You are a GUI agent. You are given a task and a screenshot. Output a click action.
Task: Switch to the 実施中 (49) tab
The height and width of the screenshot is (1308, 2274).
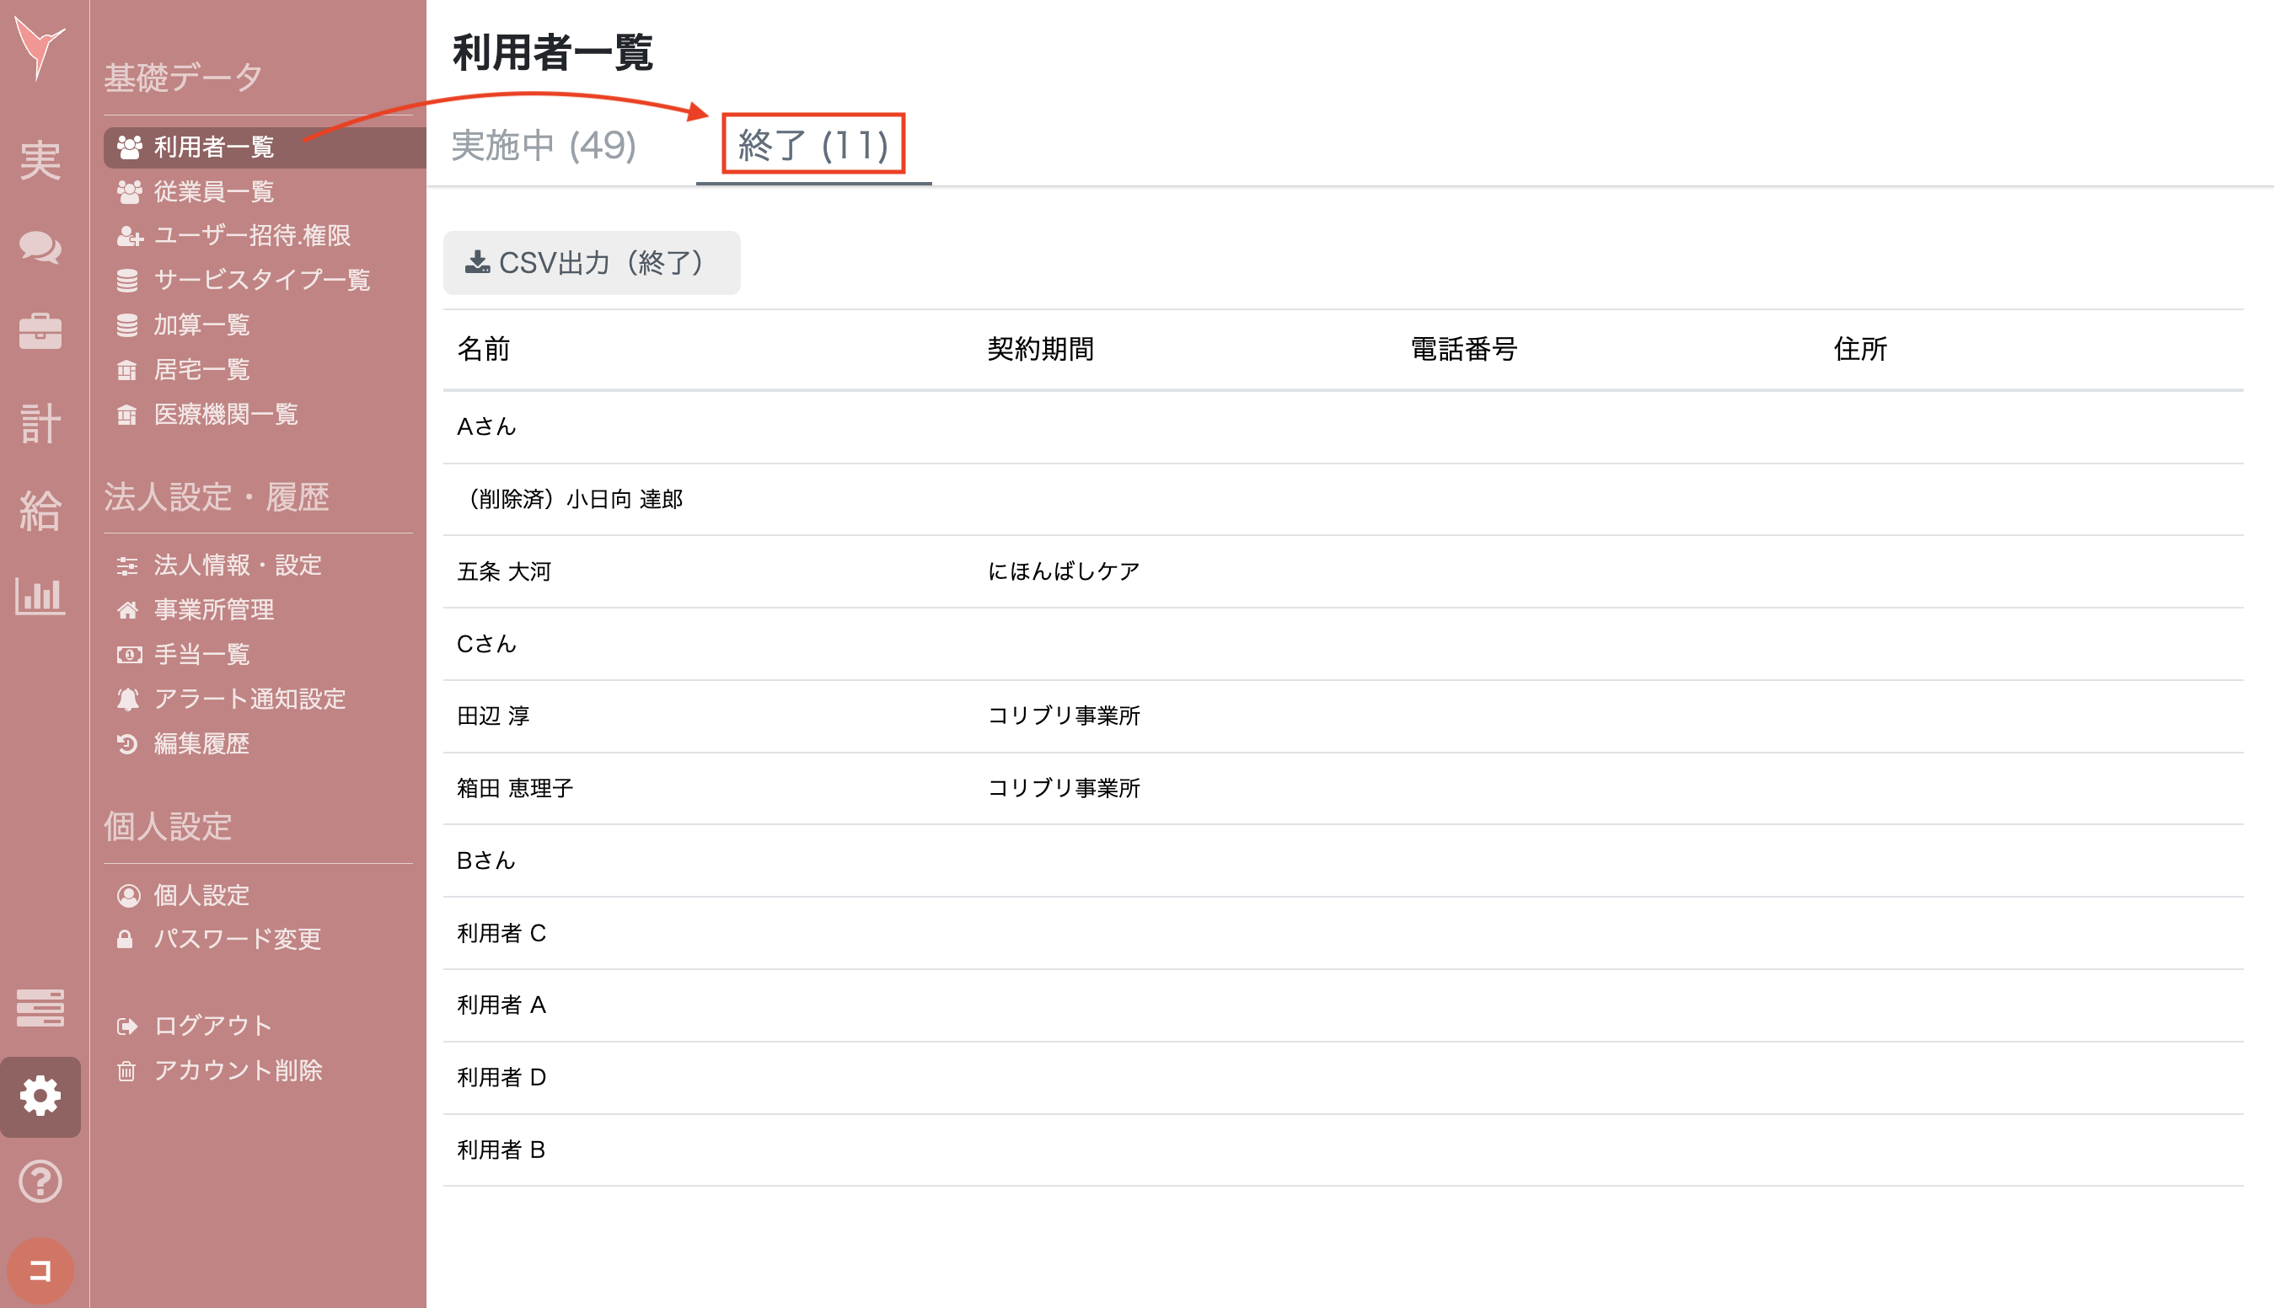544,146
